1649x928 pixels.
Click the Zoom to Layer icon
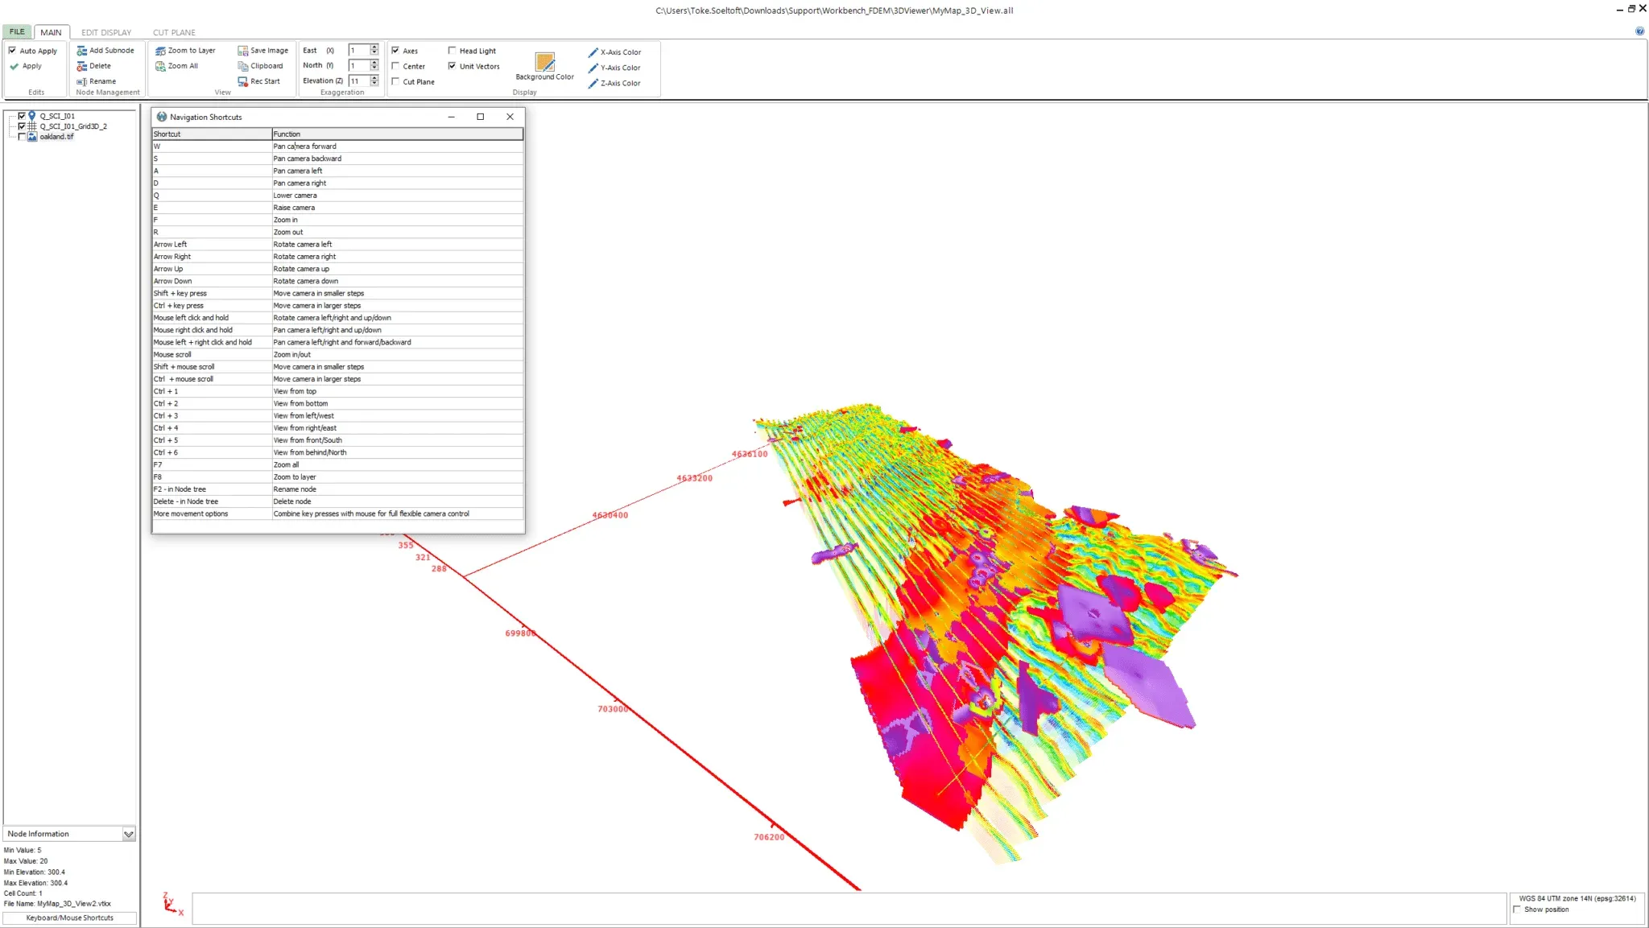point(160,51)
